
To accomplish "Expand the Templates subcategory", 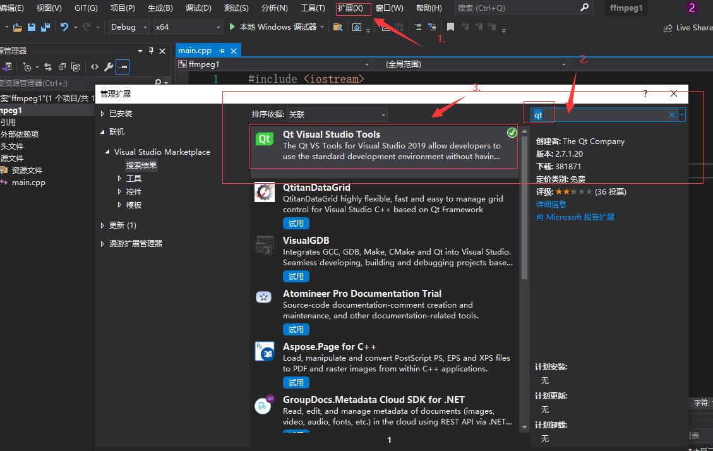I will pyautogui.click(x=119, y=205).
